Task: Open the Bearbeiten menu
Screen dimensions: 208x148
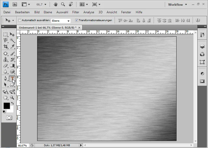Action: [x=22, y=12]
